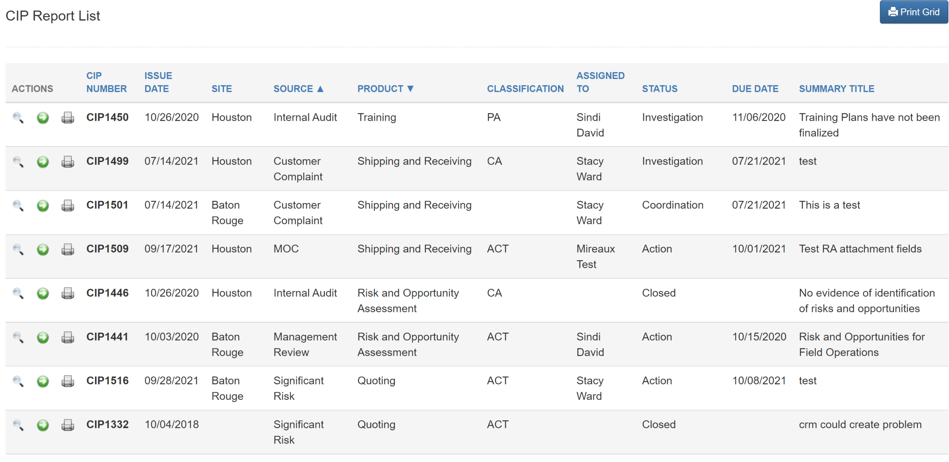The height and width of the screenshot is (462, 949).
Task: Select the CIP1499 number cell
Action: (107, 161)
